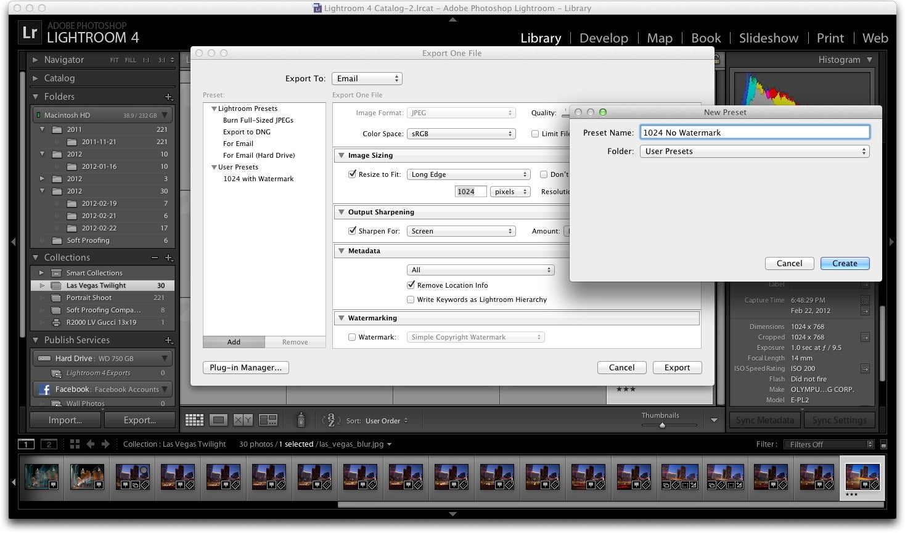Toggle filter lock switch icon
This screenshot has height=533, width=905.
pos(883,444)
